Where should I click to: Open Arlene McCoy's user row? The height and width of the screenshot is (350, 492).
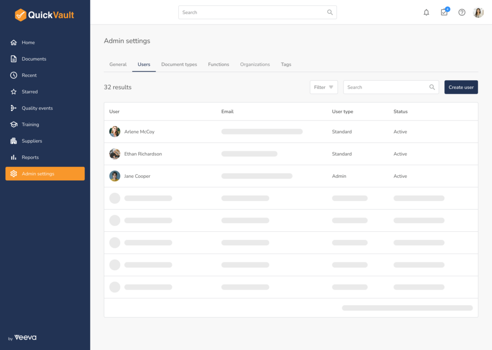(x=139, y=132)
